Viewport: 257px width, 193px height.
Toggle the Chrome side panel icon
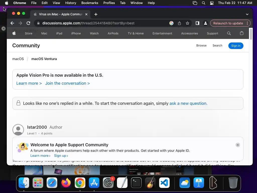tap(198, 23)
